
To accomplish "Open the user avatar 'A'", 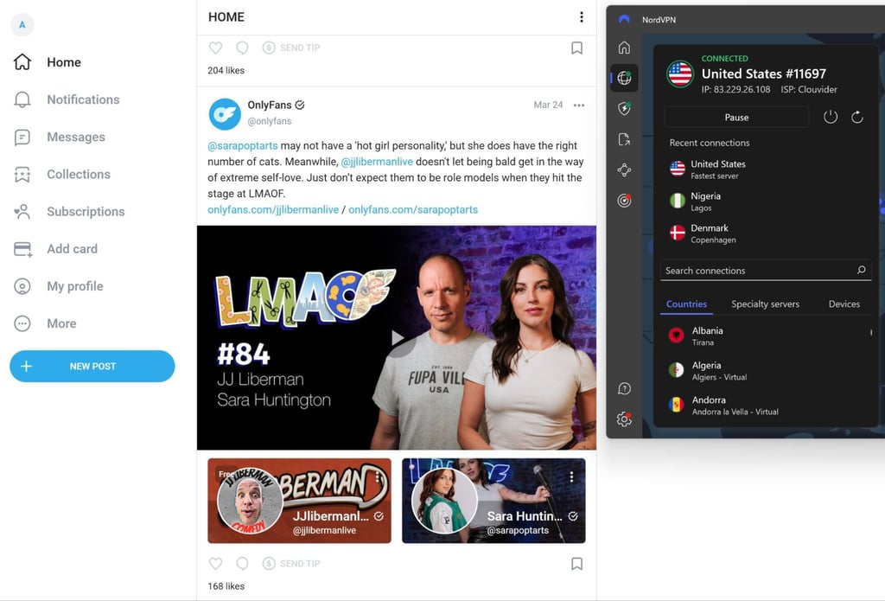I will [22, 25].
